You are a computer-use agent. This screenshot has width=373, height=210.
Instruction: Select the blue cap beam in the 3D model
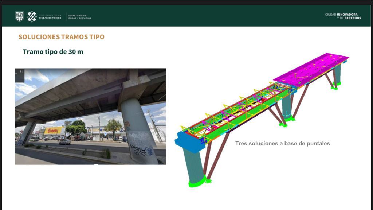(x=189, y=142)
